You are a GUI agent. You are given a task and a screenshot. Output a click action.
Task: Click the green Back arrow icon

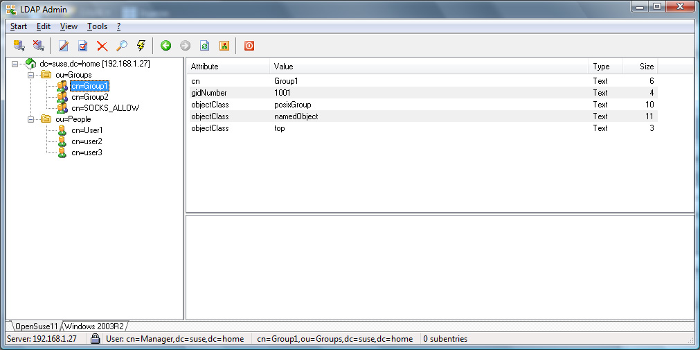coord(166,46)
